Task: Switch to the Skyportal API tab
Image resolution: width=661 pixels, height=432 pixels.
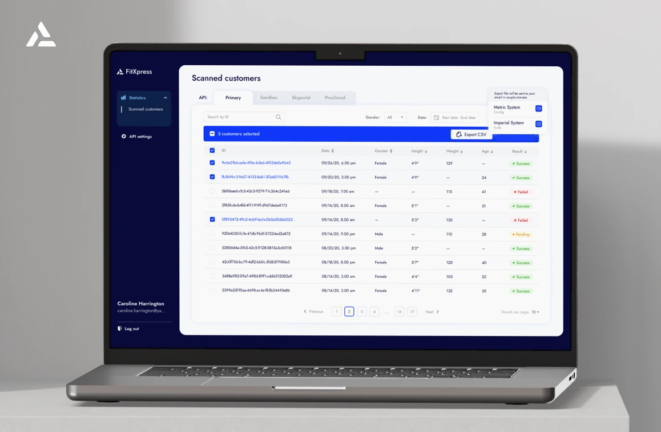Action: 301,98
